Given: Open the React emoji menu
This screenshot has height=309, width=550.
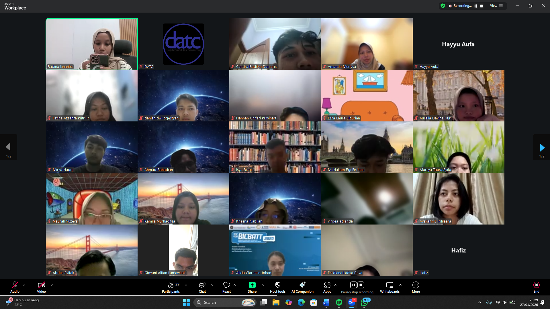Looking at the screenshot, I should coord(226,287).
